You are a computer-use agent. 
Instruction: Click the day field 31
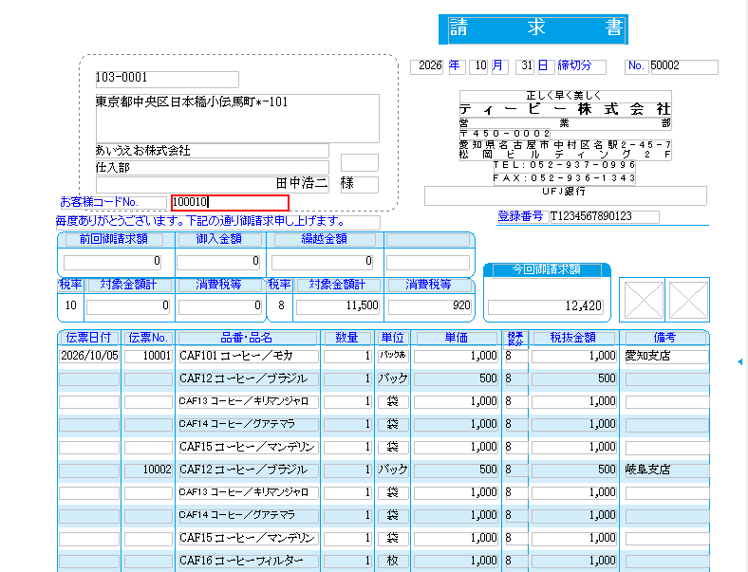[525, 66]
